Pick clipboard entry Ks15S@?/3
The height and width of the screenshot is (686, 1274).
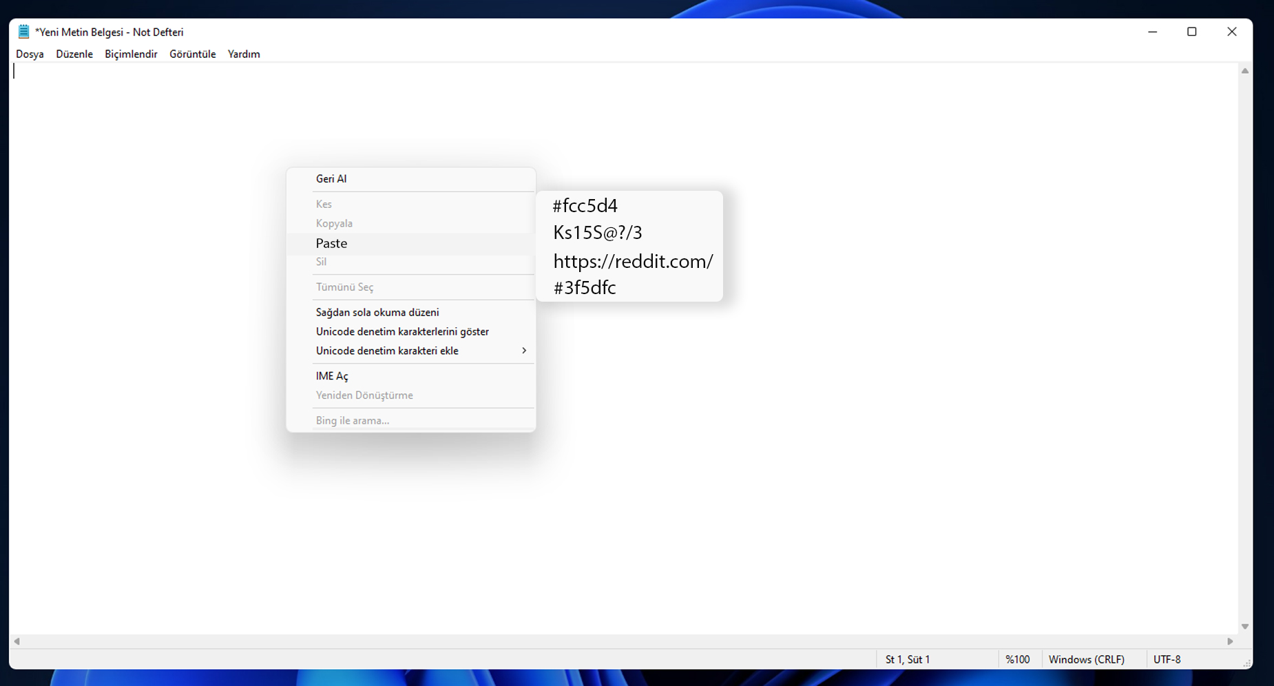click(x=598, y=232)
